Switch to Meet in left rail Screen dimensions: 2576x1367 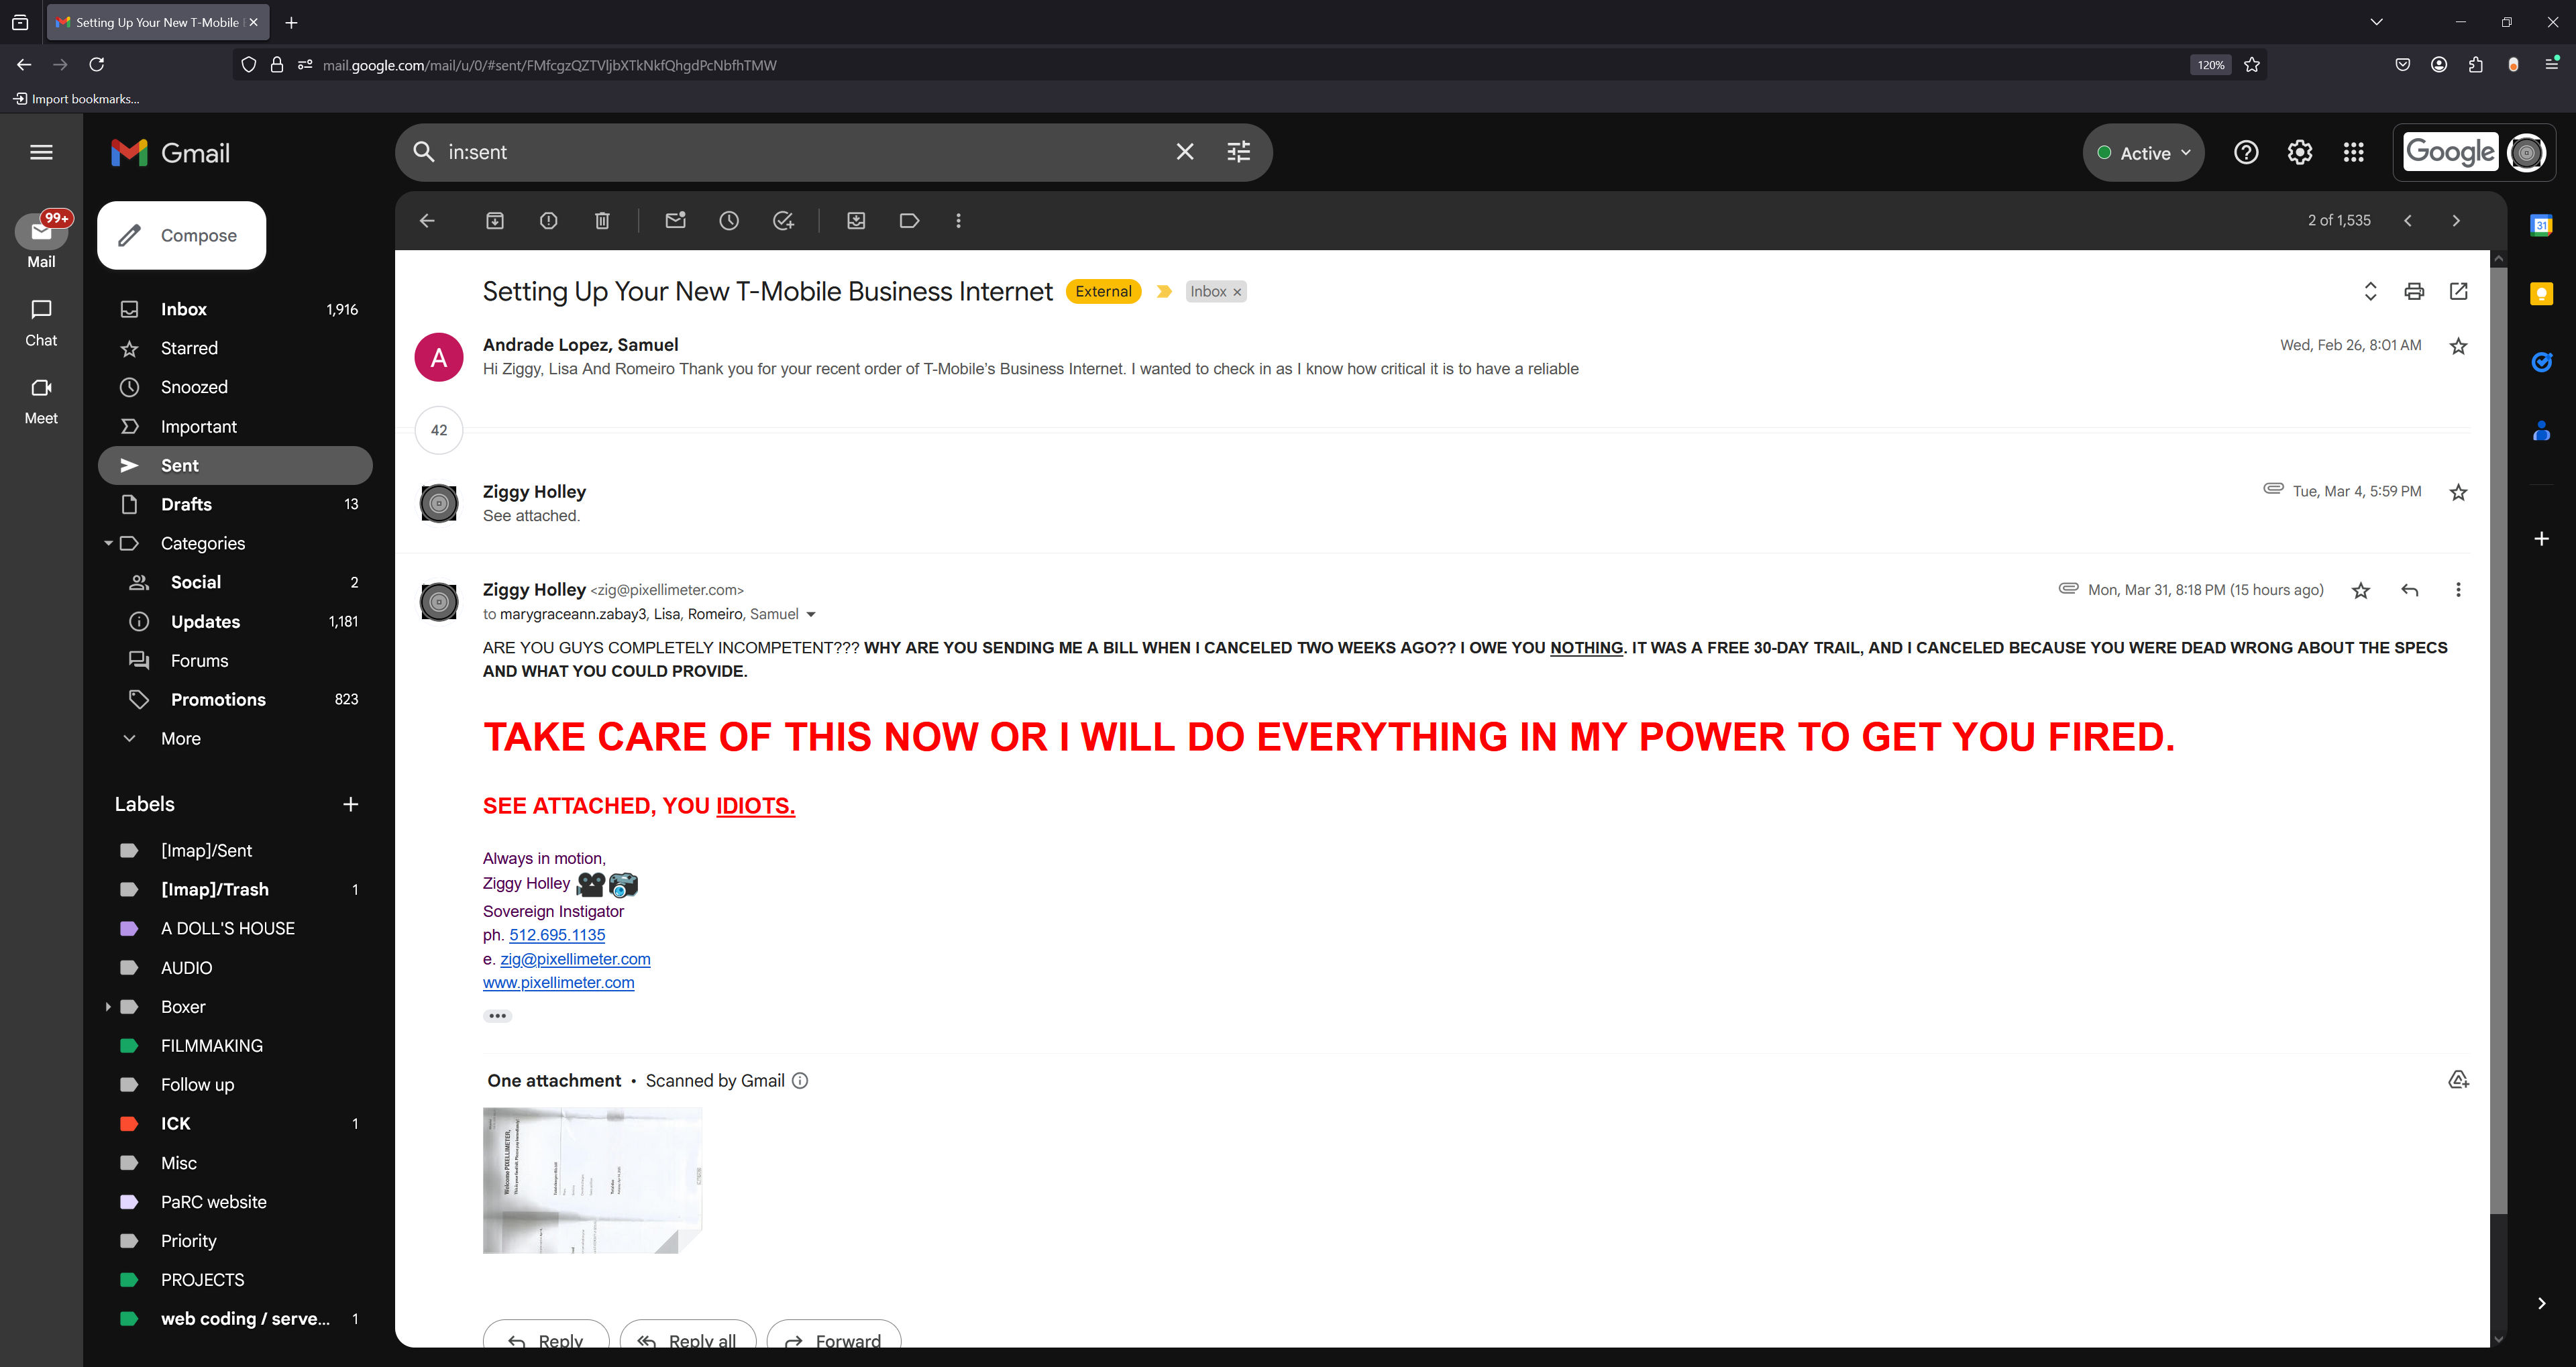[41, 400]
